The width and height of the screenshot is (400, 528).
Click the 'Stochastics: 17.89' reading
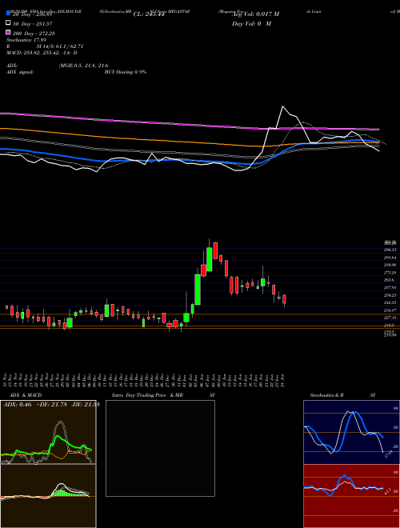point(25,40)
